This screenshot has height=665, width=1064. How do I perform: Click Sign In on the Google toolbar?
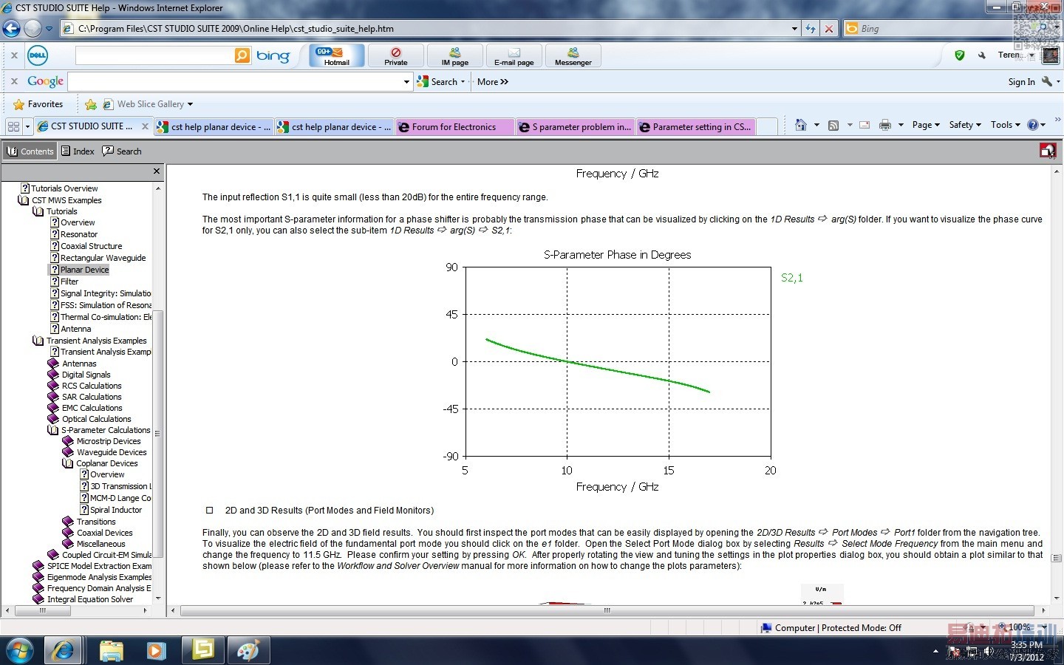[1021, 82]
